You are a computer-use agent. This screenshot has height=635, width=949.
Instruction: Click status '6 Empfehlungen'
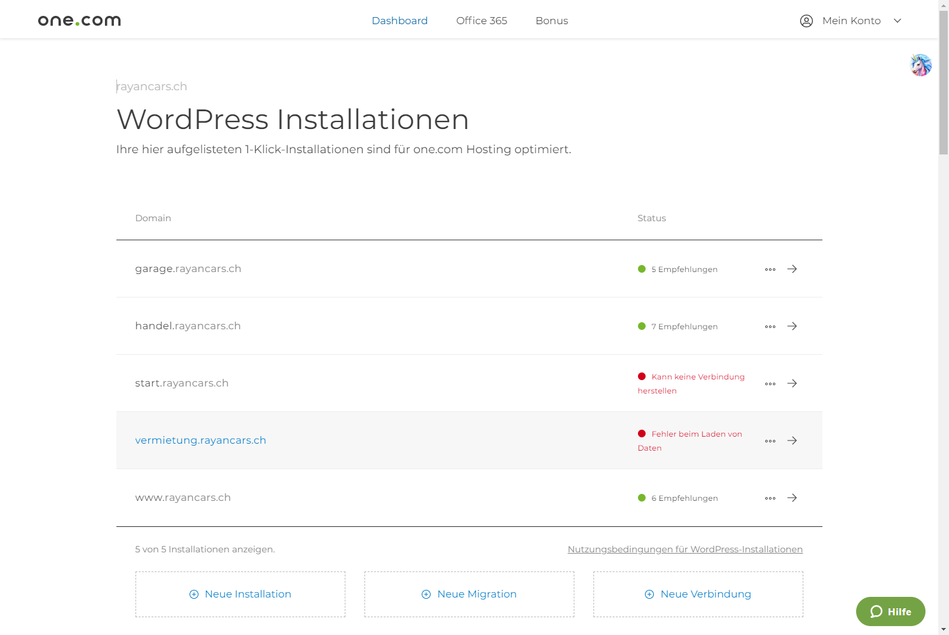coord(684,498)
